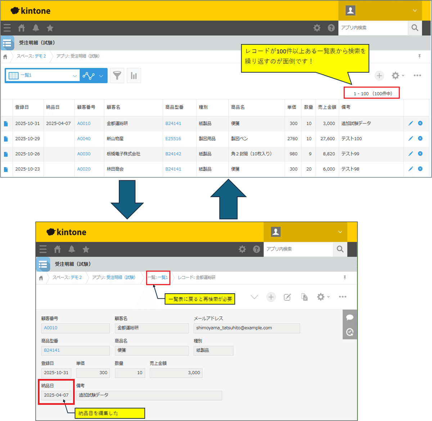The width and height of the screenshot is (432, 421).
Task: Open notifications bell in top window
Action: (x=36, y=28)
